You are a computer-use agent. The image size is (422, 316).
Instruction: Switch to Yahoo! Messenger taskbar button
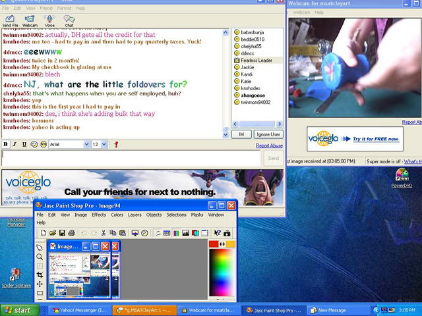pos(80,310)
